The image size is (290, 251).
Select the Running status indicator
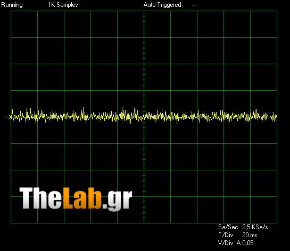(12, 5)
